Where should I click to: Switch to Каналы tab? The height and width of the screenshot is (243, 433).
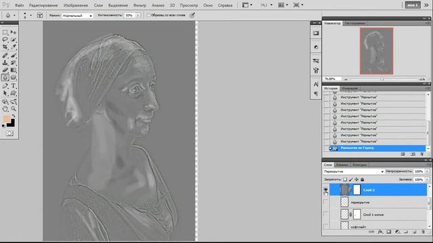tap(342, 165)
